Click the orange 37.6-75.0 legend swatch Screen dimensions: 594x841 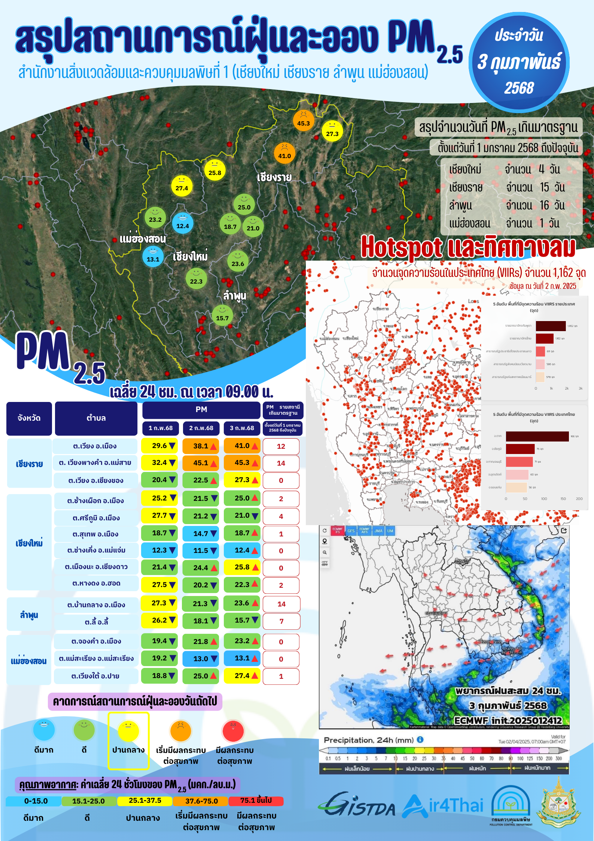(201, 801)
